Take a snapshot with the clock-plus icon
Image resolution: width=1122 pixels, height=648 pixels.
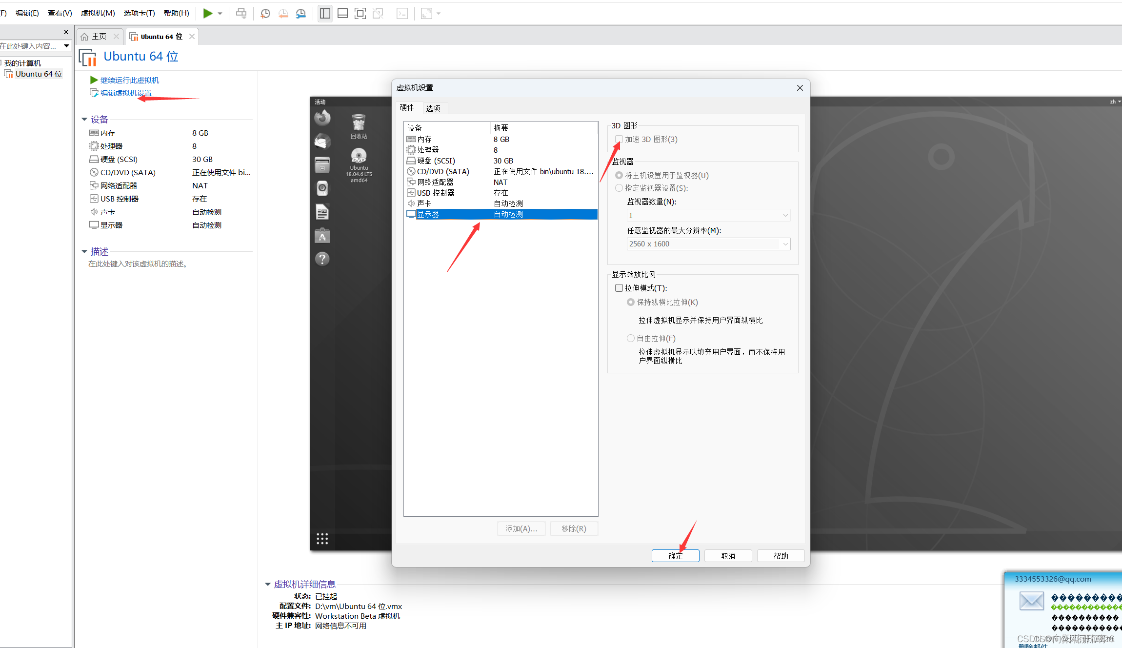point(265,13)
